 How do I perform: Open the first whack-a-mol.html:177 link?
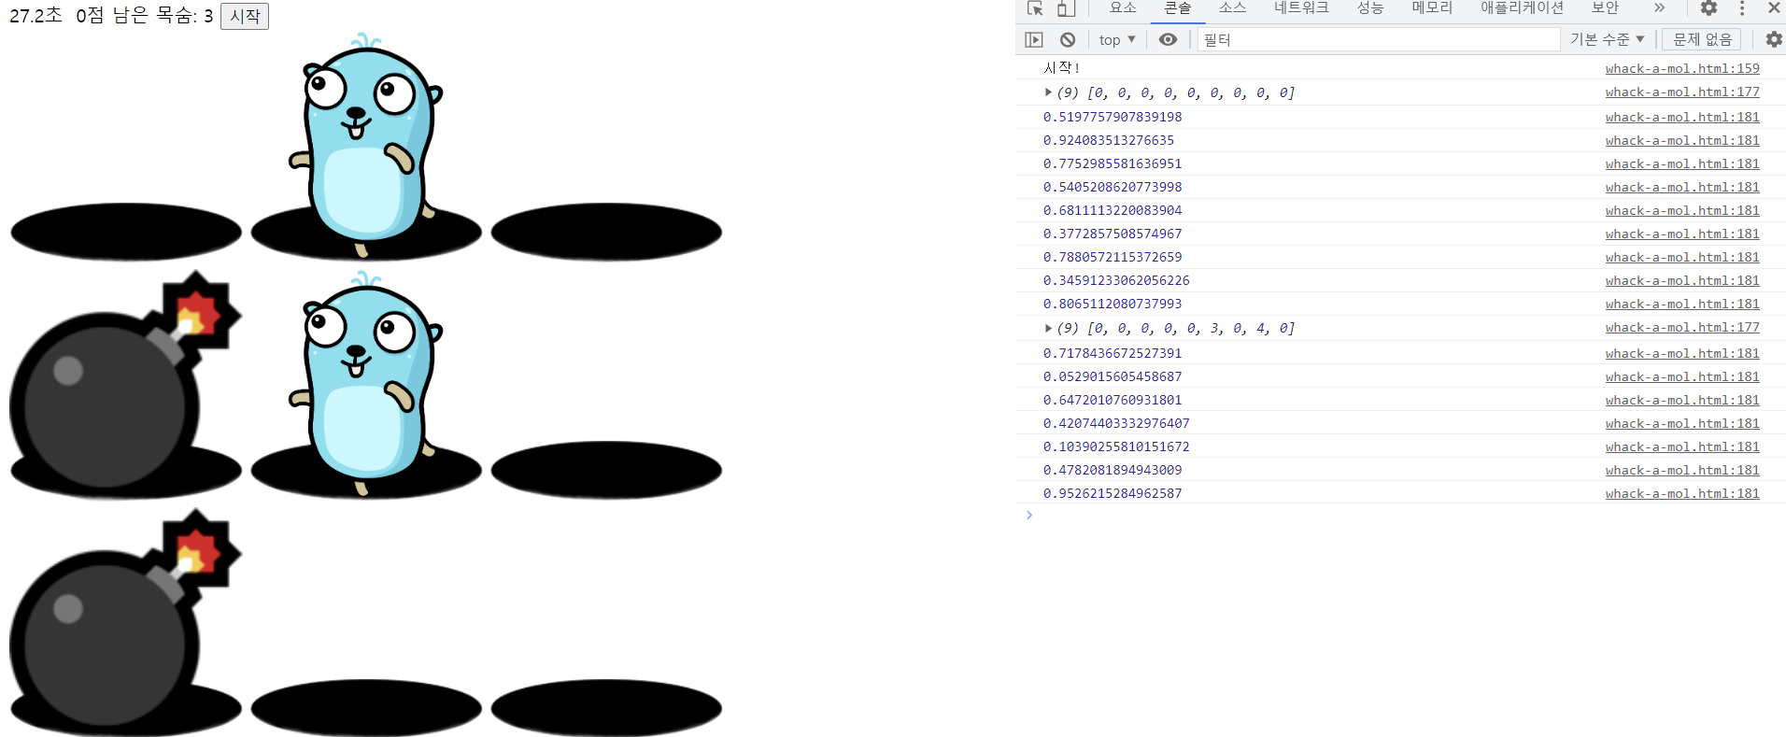tap(1682, 92)
